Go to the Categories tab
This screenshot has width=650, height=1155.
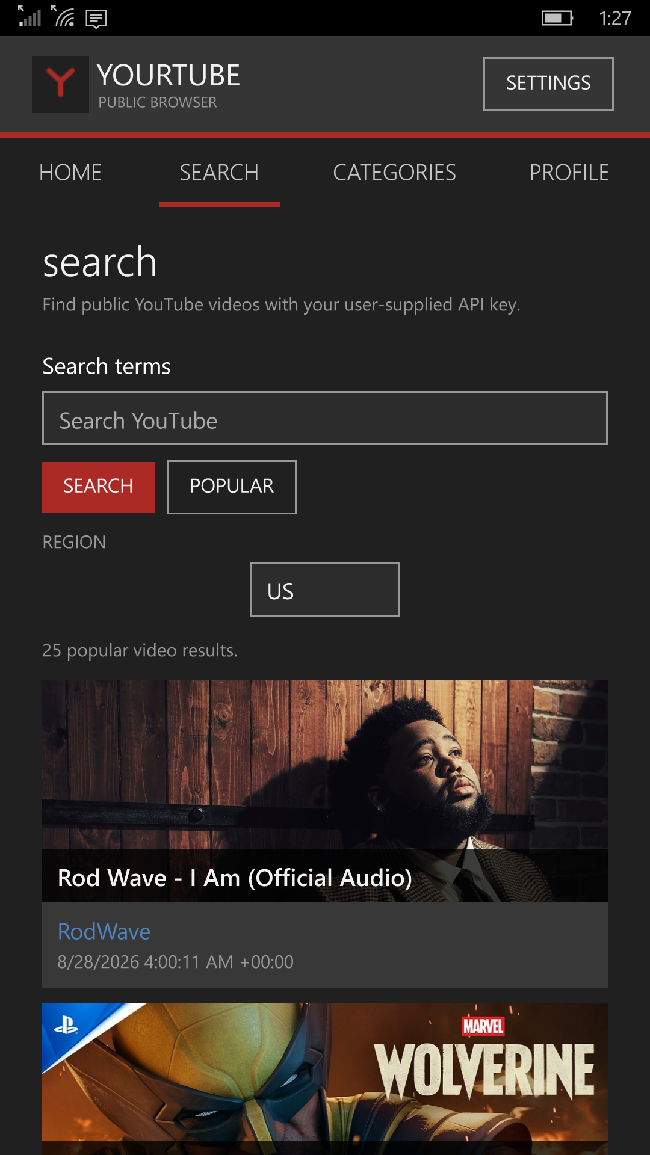394,173
